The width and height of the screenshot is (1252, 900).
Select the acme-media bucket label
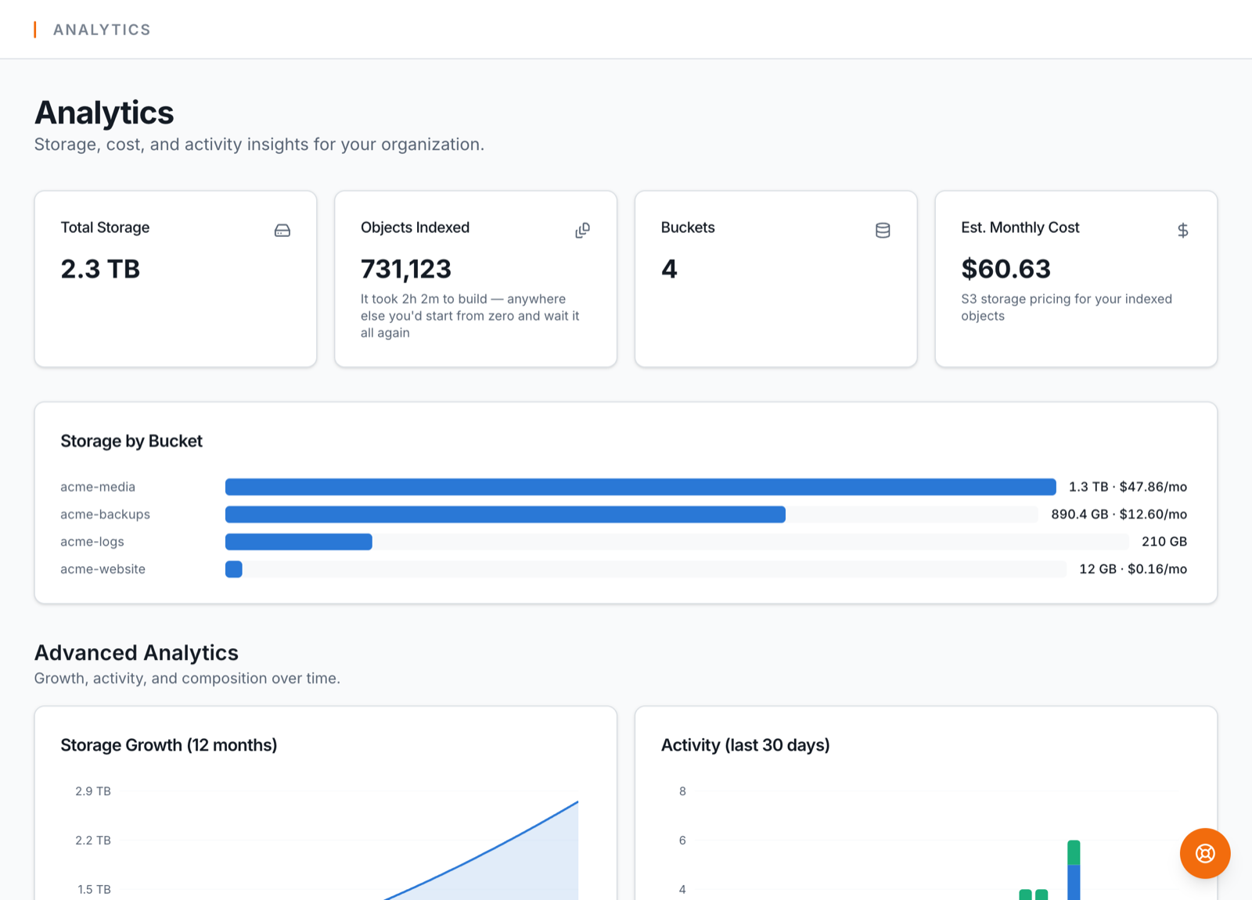click(x=98, y=487)
